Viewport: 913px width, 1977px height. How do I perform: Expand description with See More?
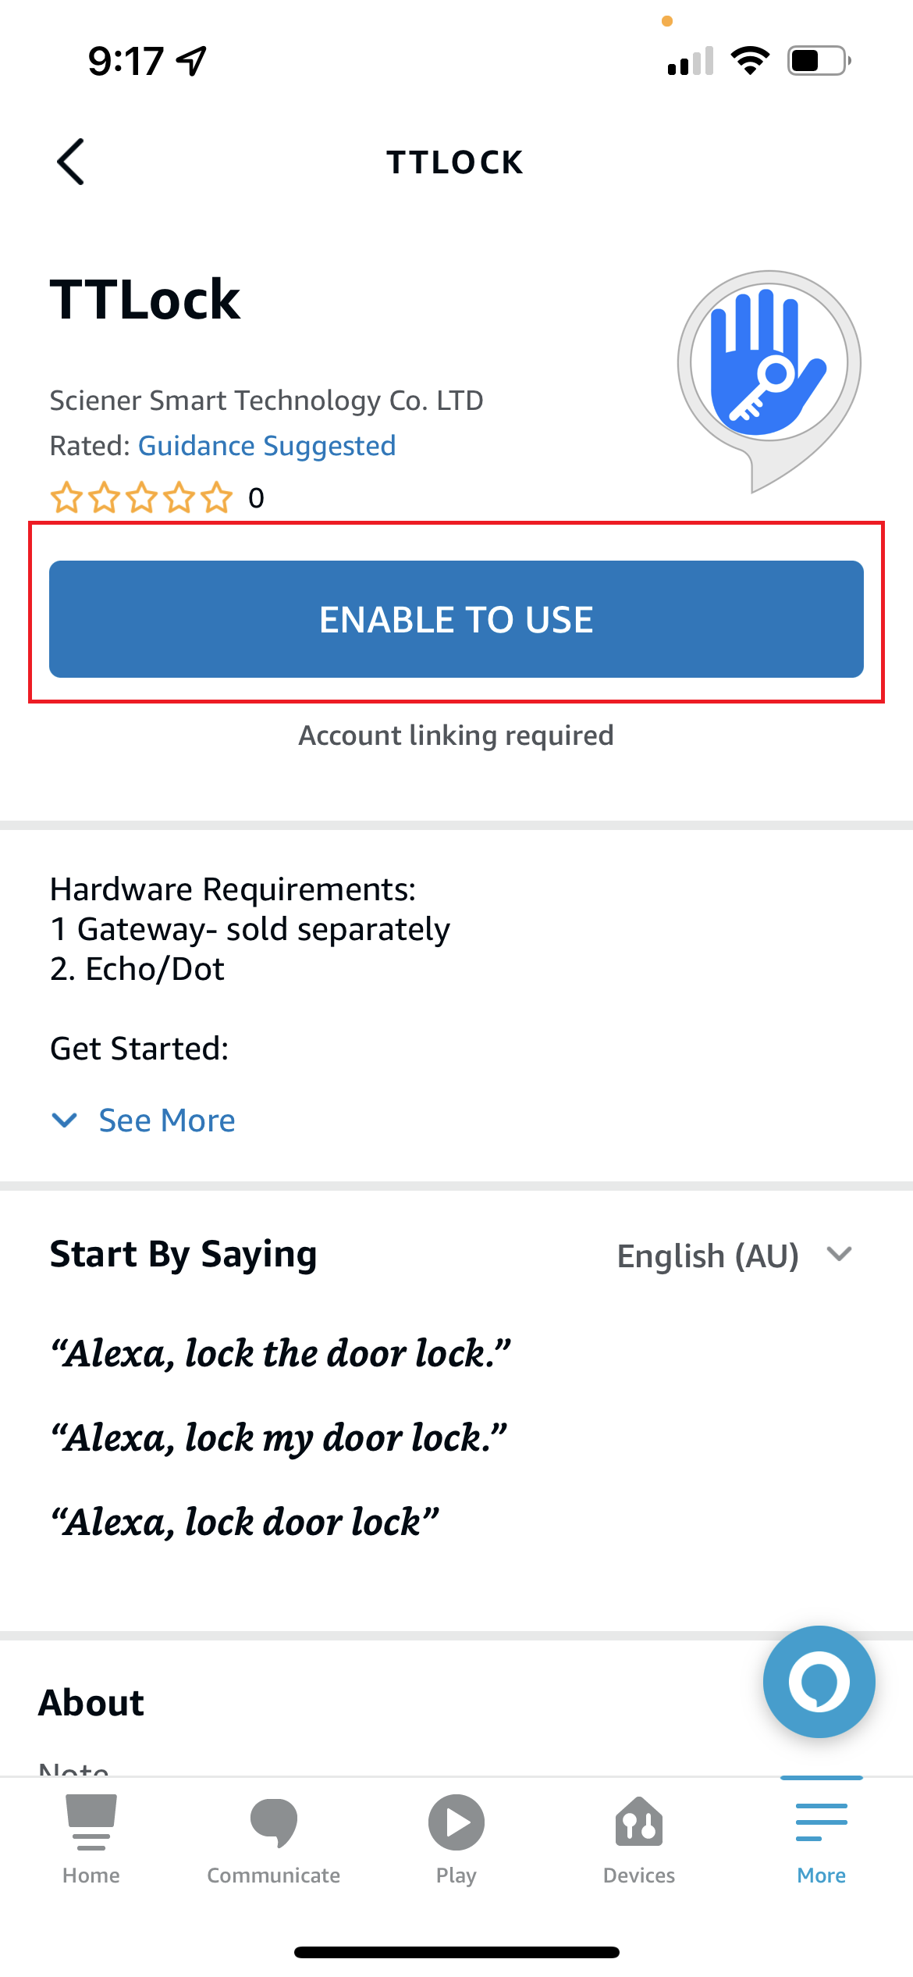pos(167,1120)
